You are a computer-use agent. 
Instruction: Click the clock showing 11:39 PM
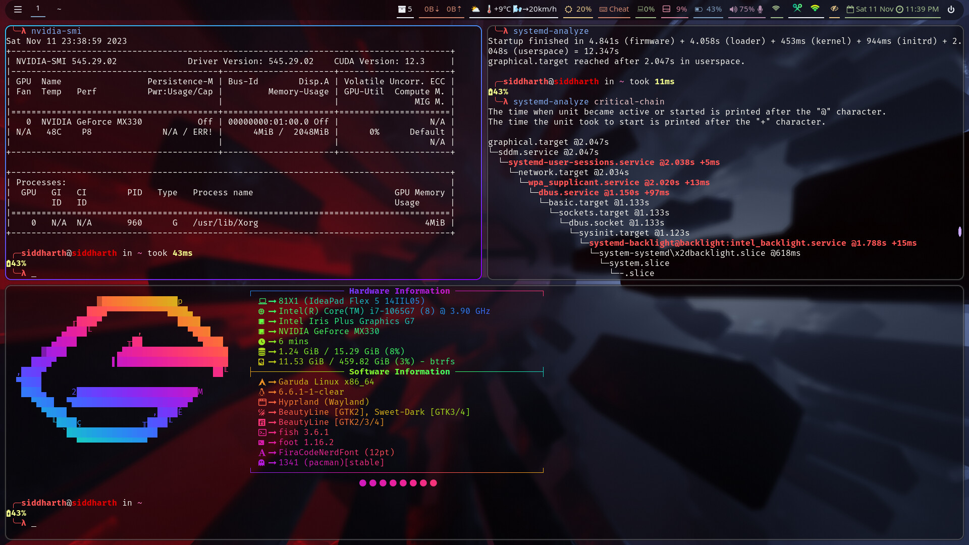click(x=917, y=9)
